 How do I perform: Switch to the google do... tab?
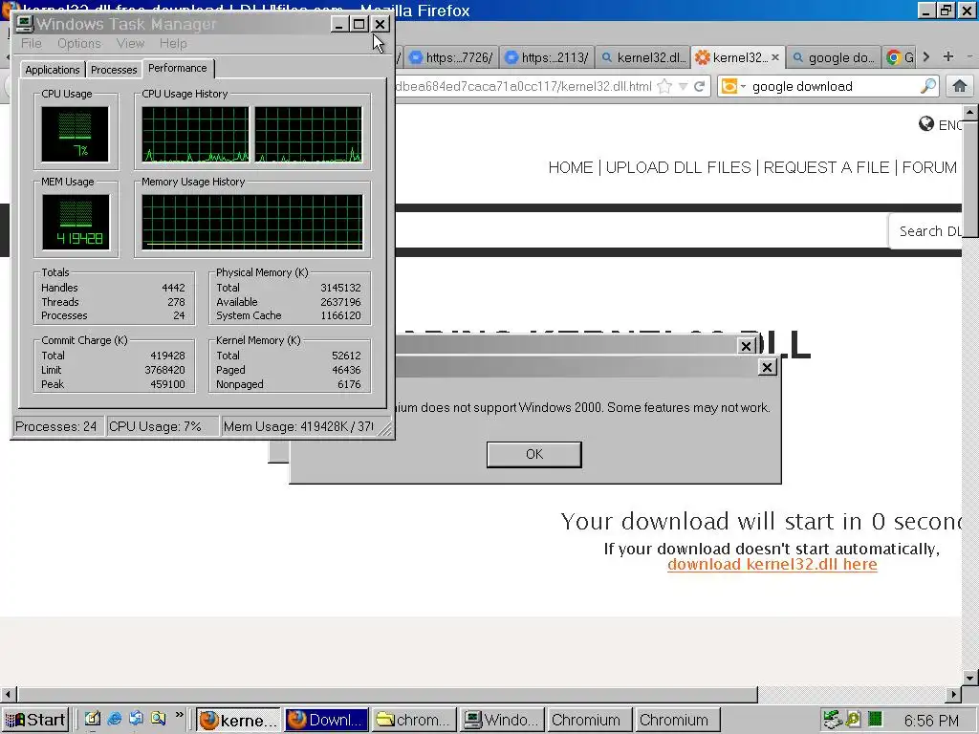(x=833, y=57)
